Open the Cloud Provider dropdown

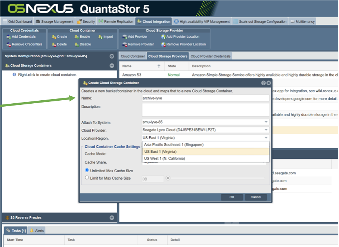[x=266, y=130]
